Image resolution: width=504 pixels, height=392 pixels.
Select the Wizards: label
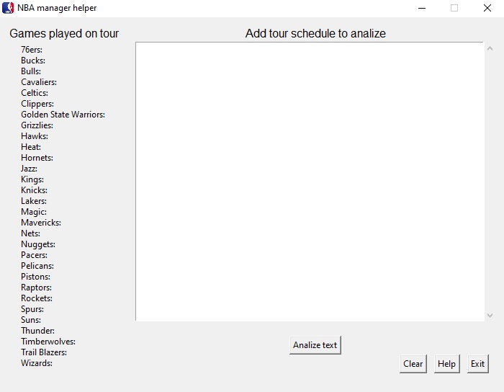click(37, 363)
